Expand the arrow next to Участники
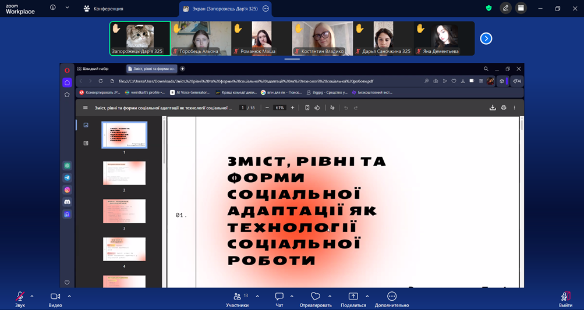The image size is (584, 310). 257,296
